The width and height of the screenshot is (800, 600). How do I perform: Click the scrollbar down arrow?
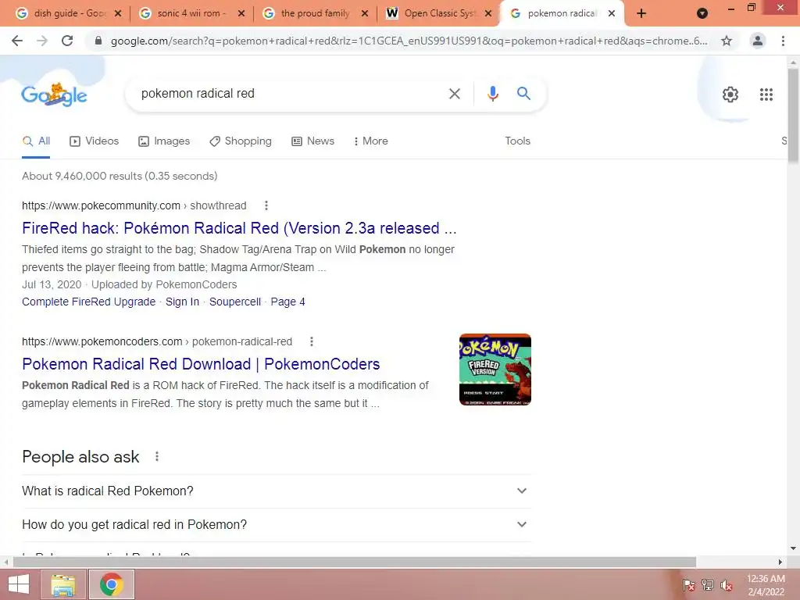[793, 549]
